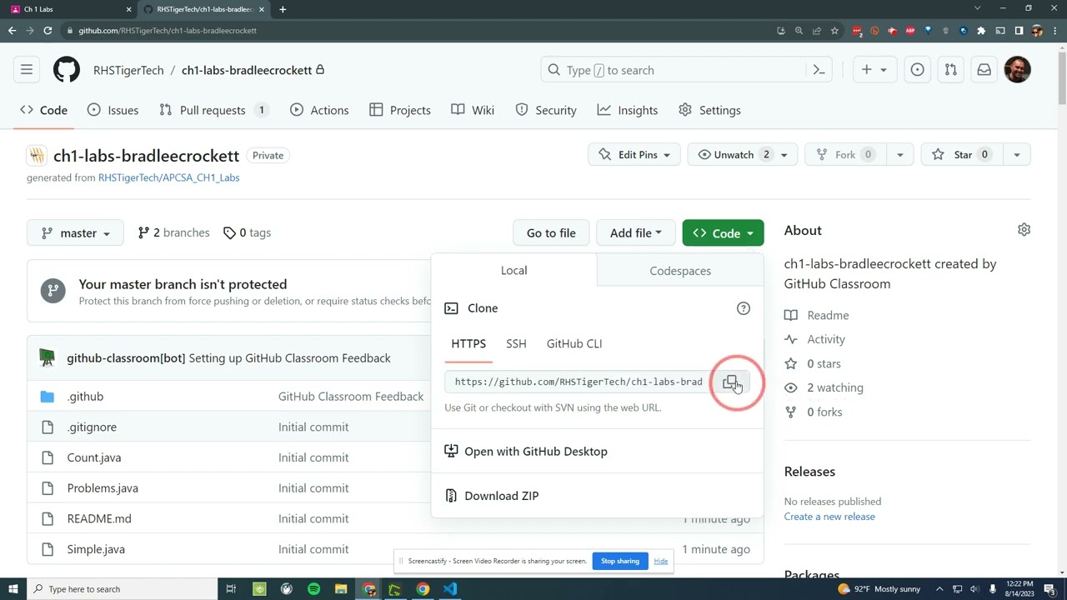Open the RHSTigerTech/APCSA_CH1_Labs template link

pyautogui.click(x=168, y=177)
